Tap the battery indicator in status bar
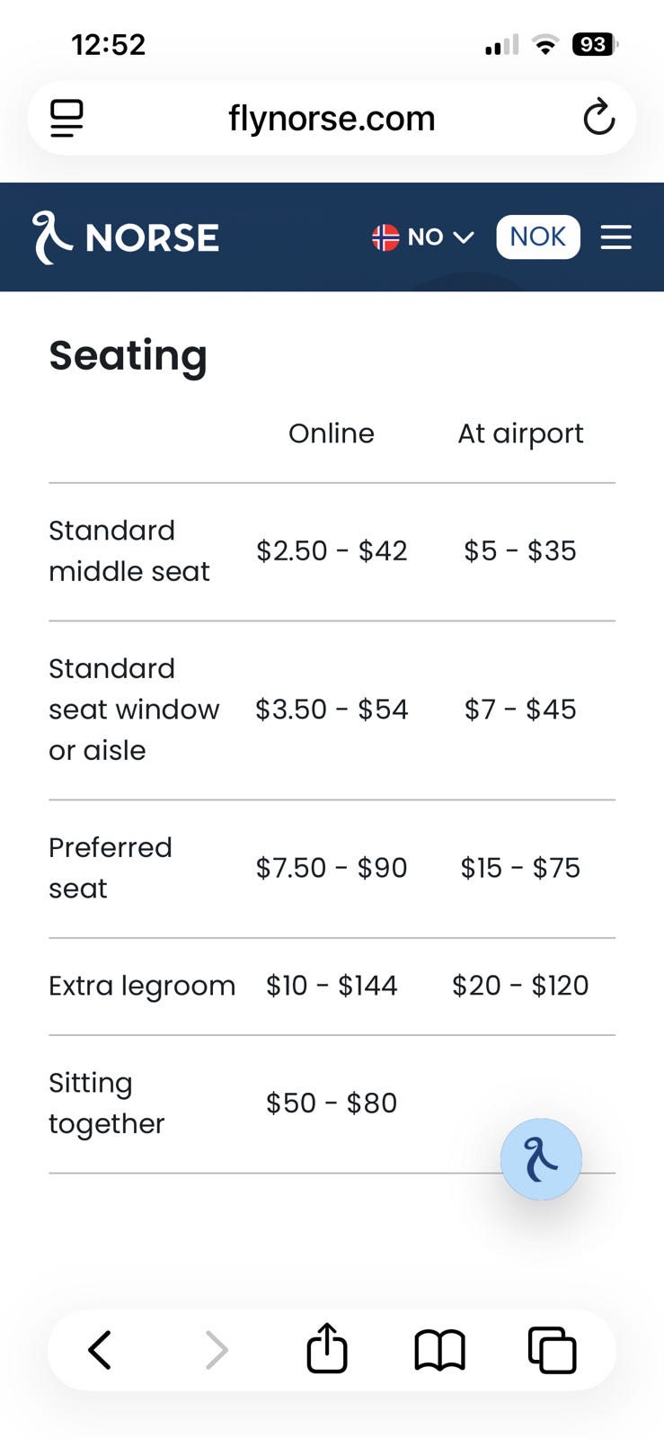 (595, 44)
